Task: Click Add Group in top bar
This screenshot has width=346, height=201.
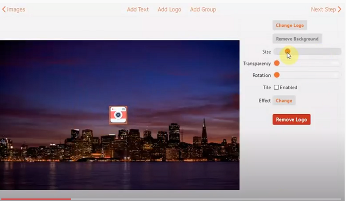Action: tap(203, 9)
